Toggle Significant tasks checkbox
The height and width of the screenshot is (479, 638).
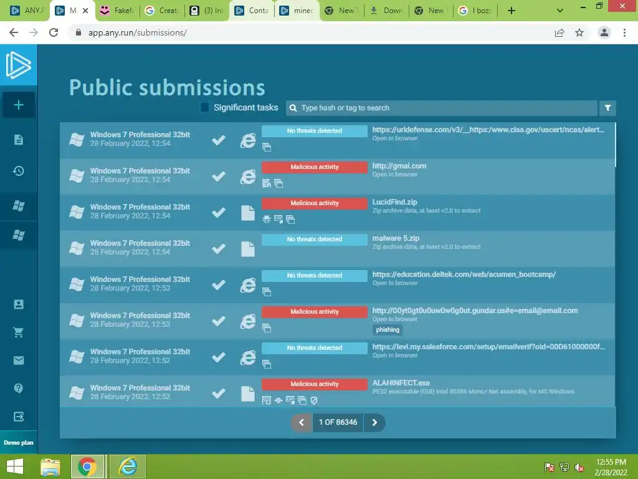[x=204, y=107]
